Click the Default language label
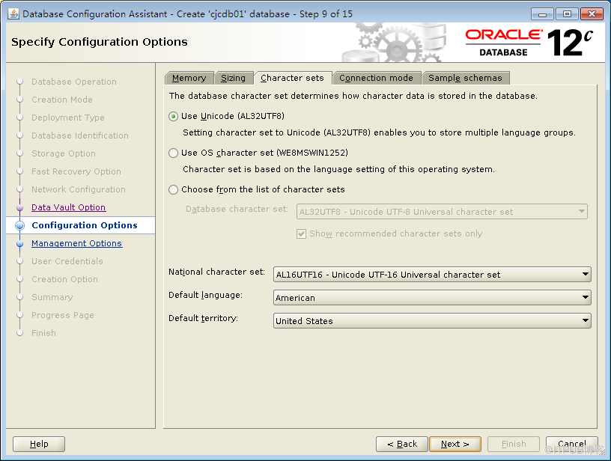 [205, 295]
